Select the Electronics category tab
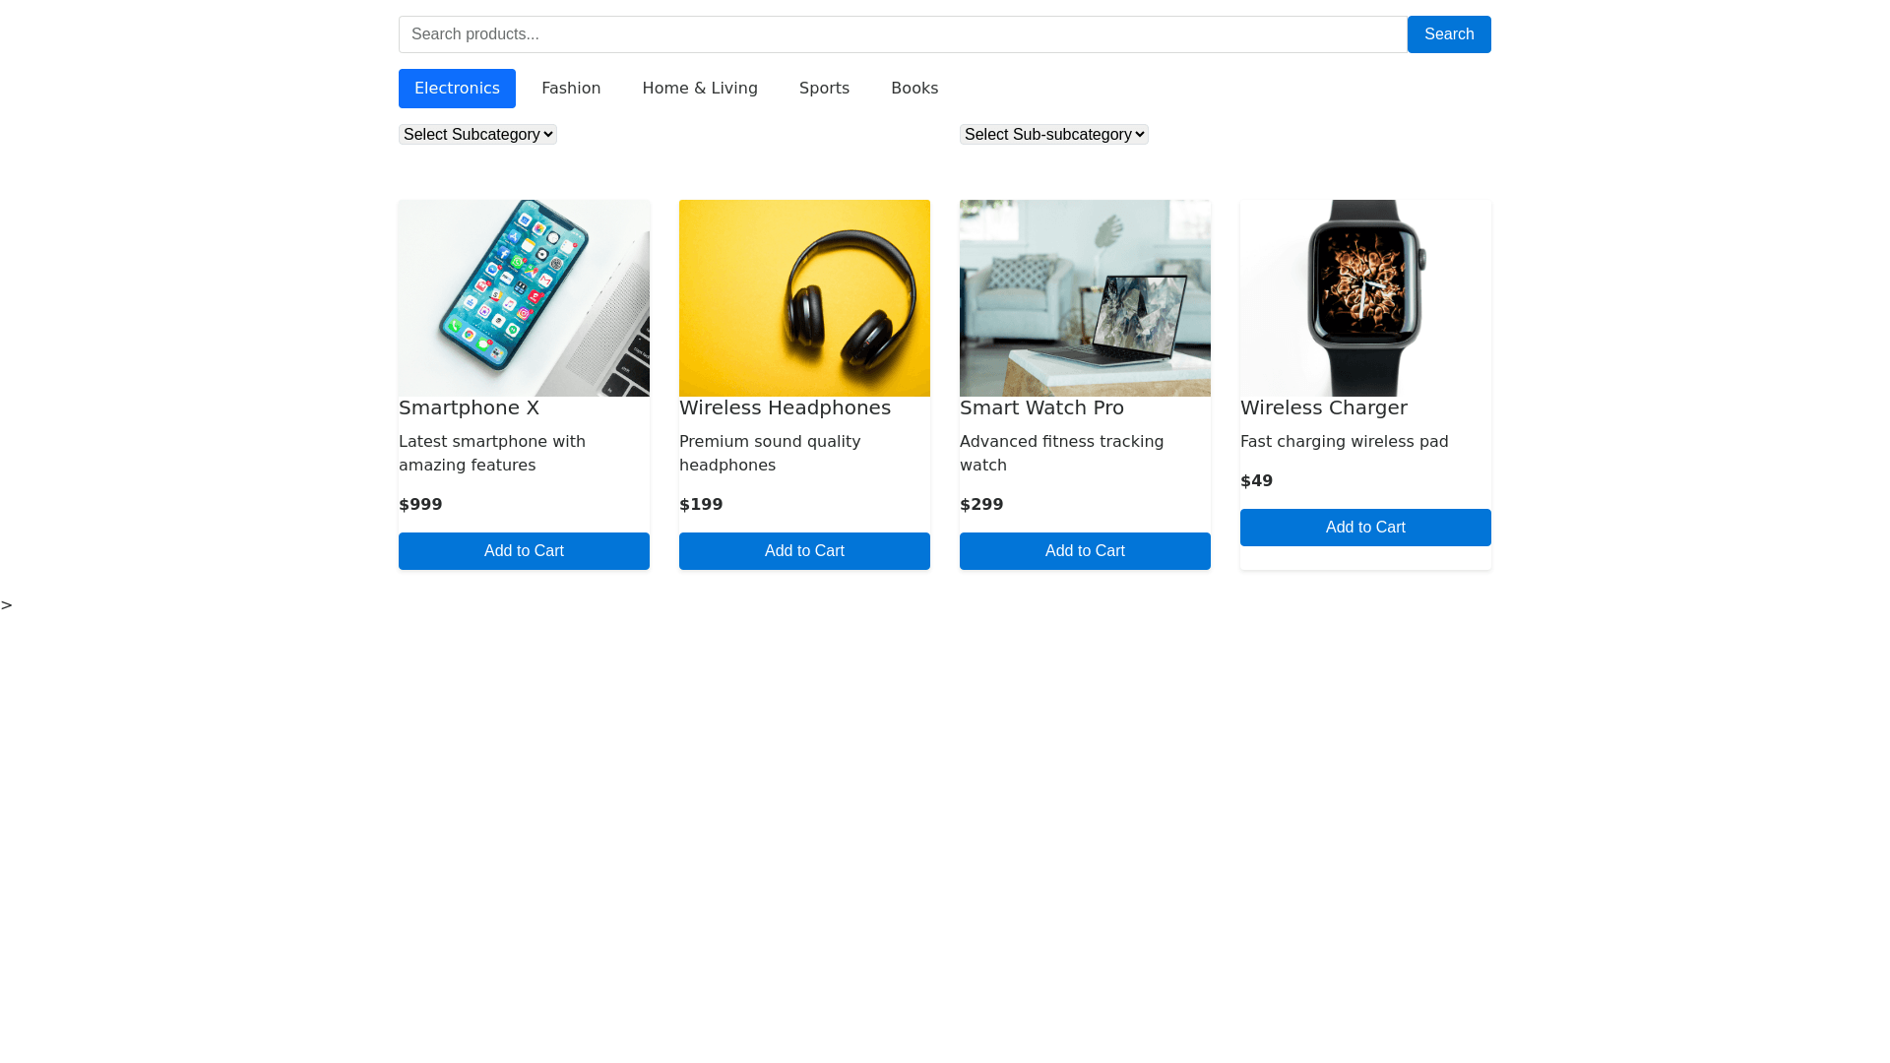Image resolution: width=1890 pixels, height=1063 pixels. pos(457,89)
